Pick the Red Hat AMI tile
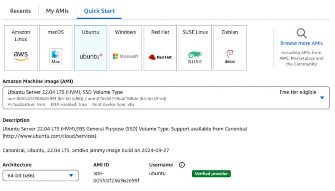The image size is (335, 191). coord(160,48)
